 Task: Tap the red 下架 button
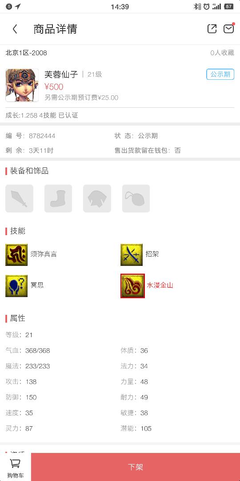[135, 467]
